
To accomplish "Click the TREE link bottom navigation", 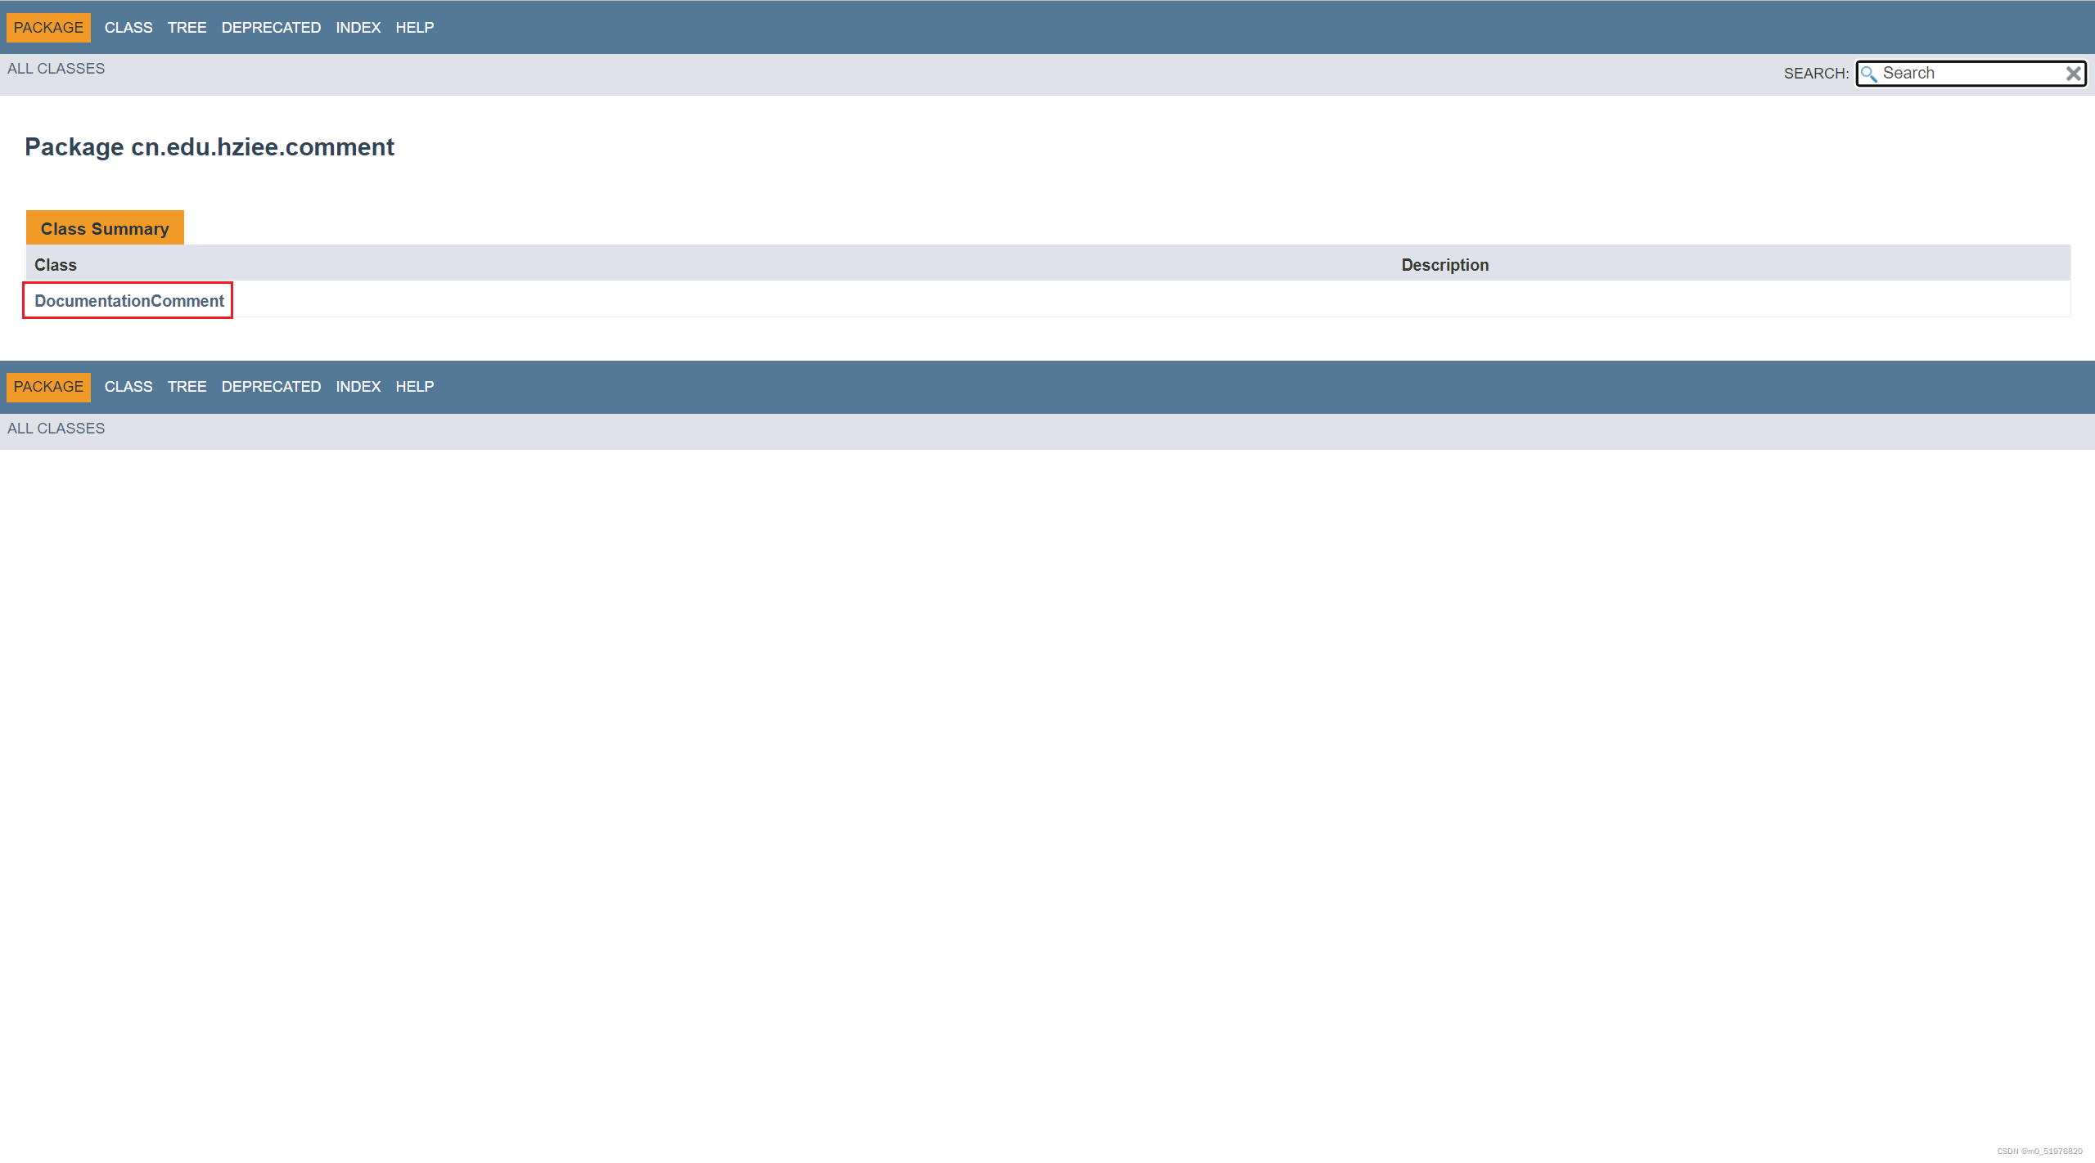I will click(185, 385).
